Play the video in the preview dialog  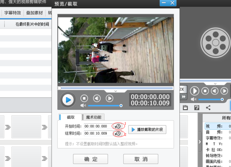click(68, 100)
